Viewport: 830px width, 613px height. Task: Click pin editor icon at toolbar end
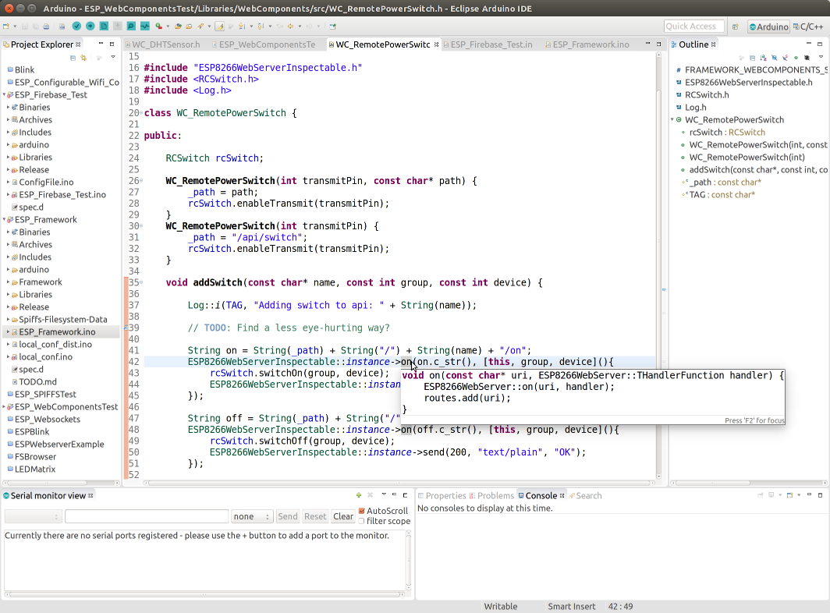click(332, 27)
